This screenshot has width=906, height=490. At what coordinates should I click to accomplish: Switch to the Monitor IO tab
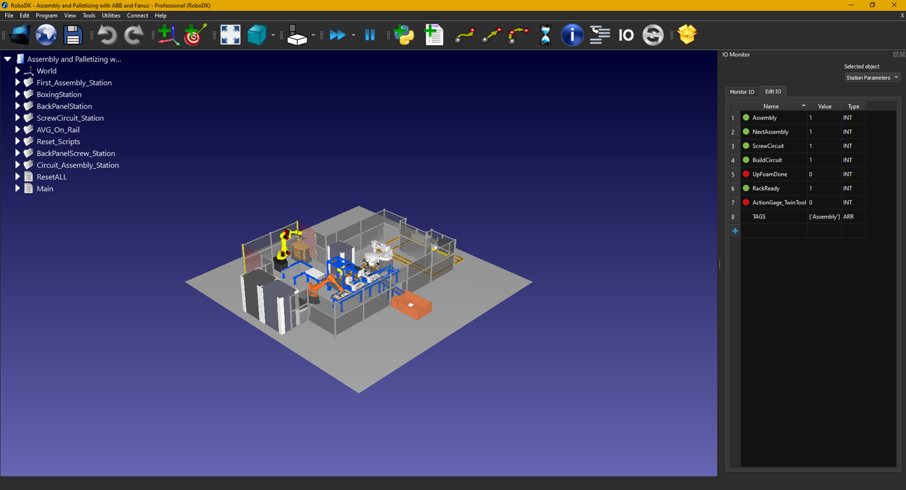(x=742, y=92)
